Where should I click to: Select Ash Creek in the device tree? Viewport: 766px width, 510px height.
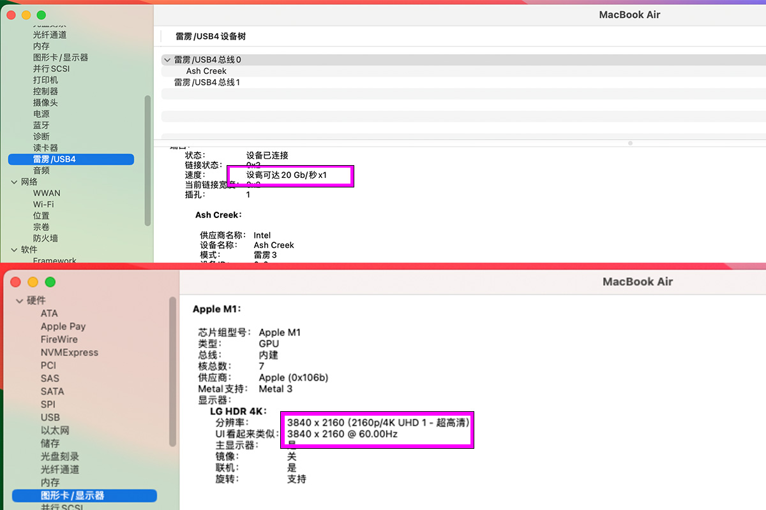click(206, 71)
